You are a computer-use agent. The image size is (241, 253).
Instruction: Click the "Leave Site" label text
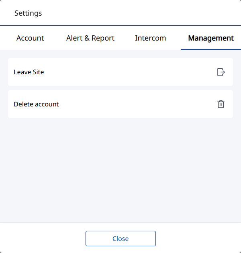29,72
